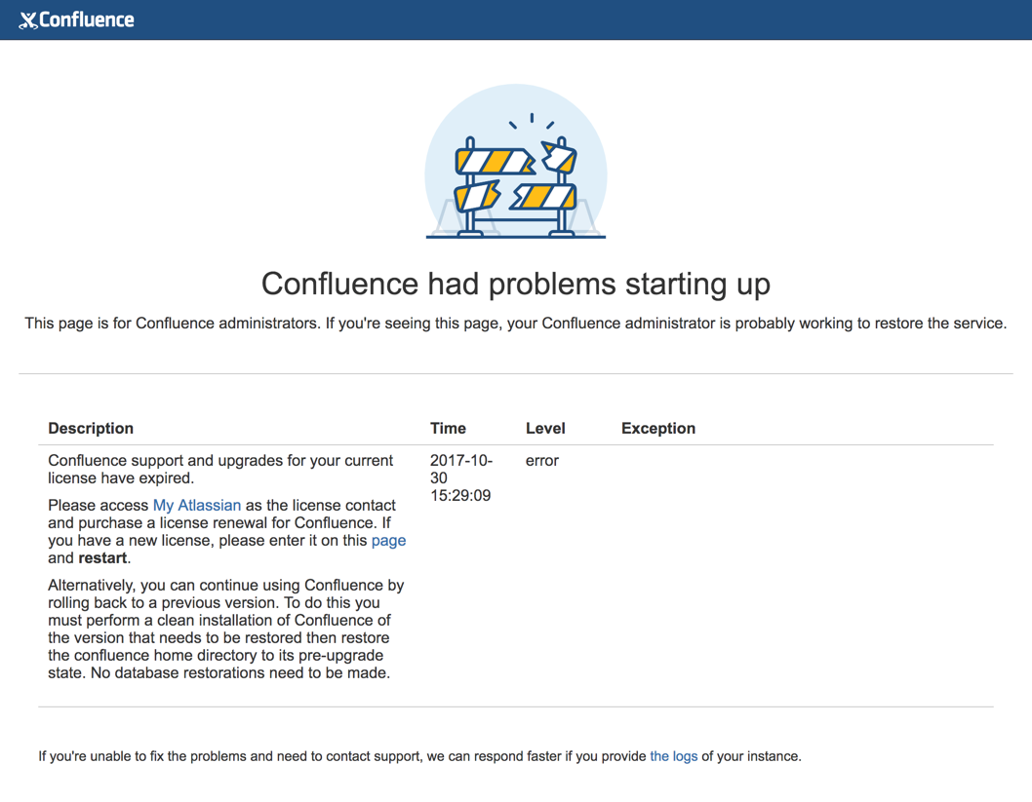Click the Confluence wordmark text
This screenshot has width=1032, height=802.
[x=87, y=19]
